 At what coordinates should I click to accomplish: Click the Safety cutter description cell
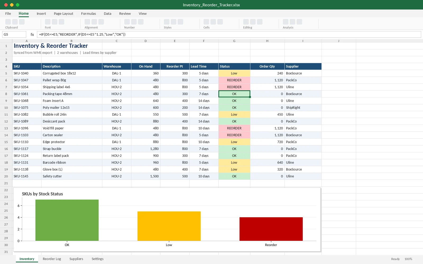(x=72, y=176)
